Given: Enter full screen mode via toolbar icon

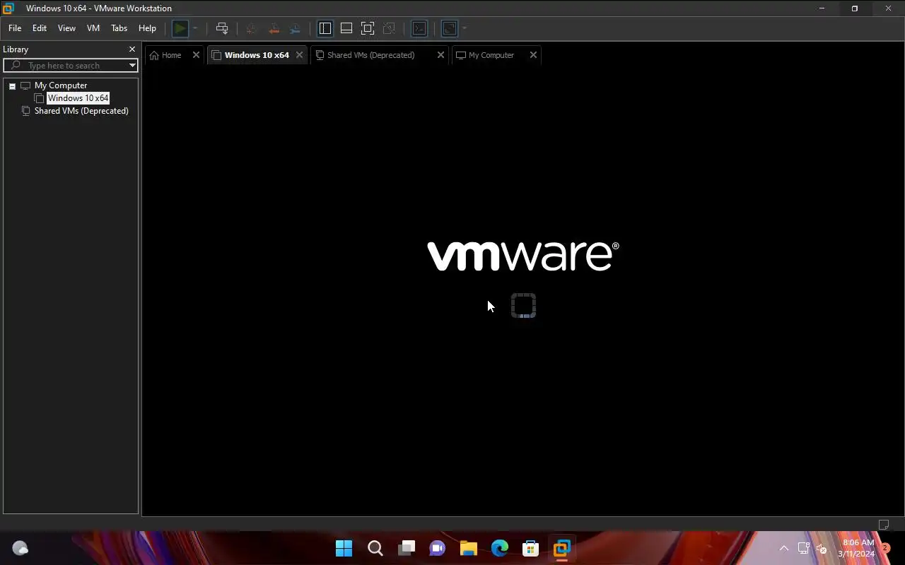Looking at the screenshot, I should pos(368,28).
